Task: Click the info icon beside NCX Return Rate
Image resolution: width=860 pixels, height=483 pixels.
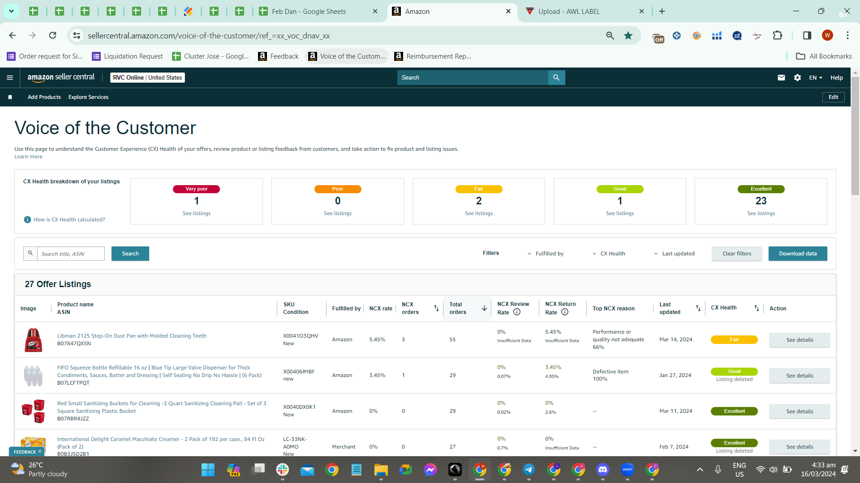Action: pos(565,312)
